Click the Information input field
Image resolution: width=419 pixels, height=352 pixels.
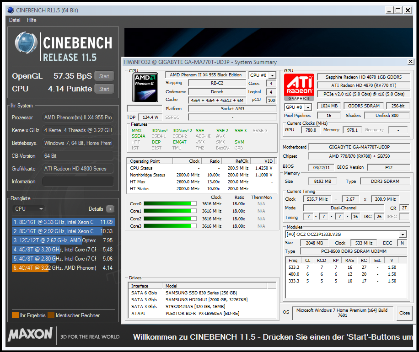78,181
